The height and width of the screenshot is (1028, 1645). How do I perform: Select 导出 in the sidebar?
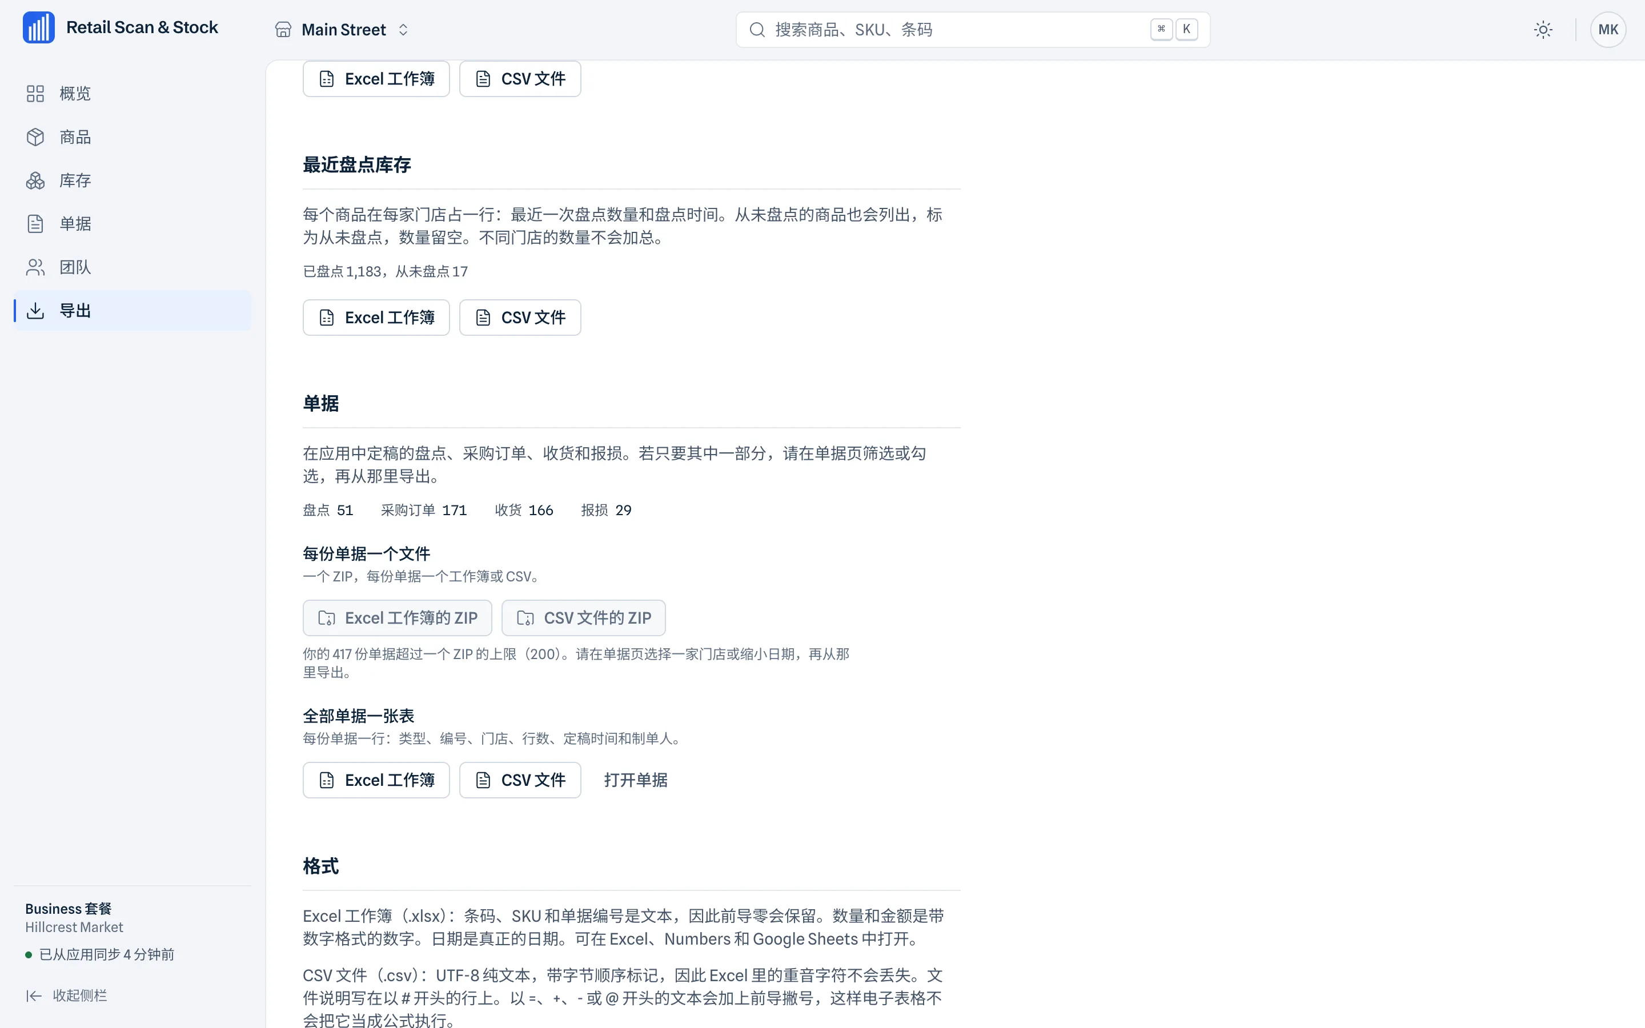coord(133,311)
